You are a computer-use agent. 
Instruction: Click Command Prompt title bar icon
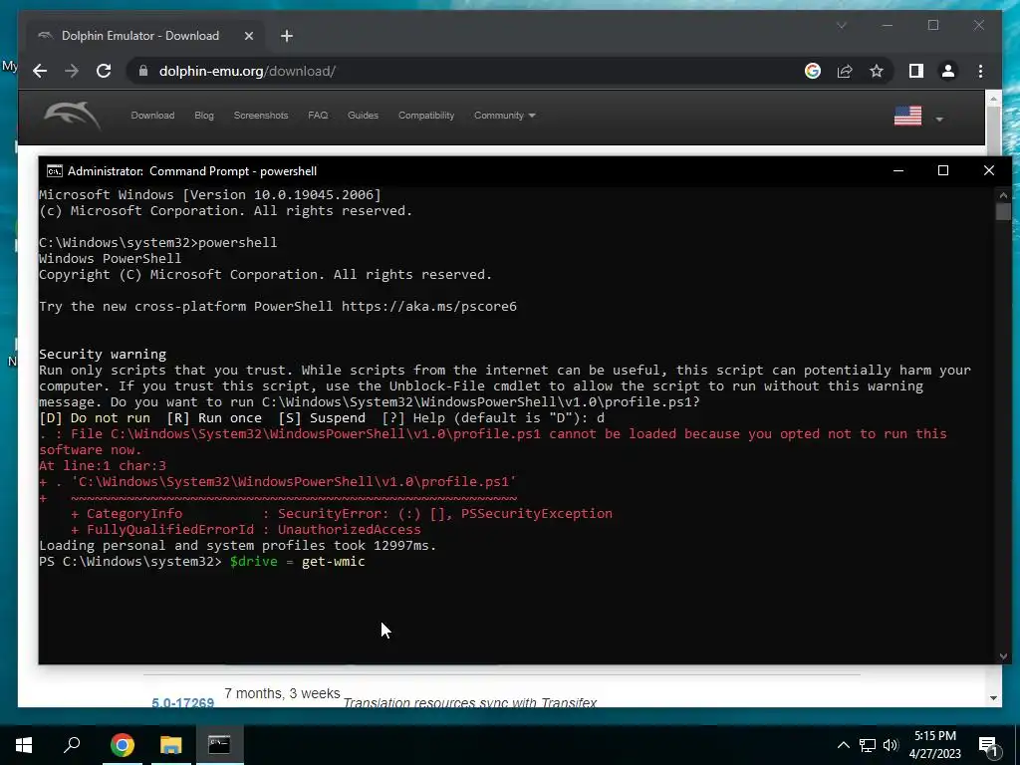tap(55, 171)
